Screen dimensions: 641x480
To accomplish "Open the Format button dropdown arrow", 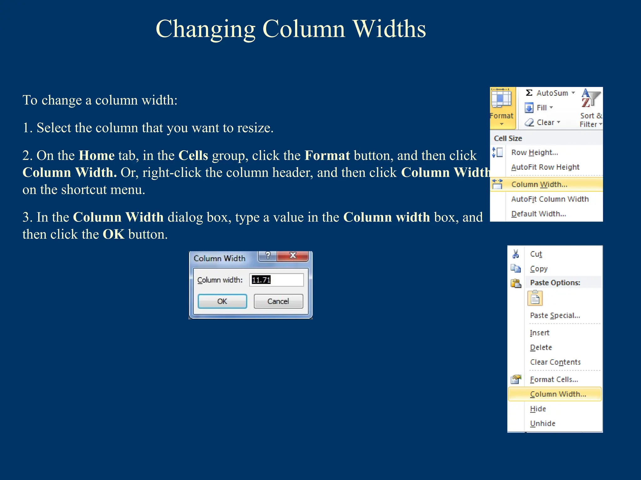I will click(x=502, y=124).
